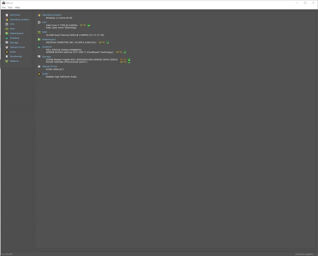Click 223GB Western Digital SSD text
Screen dimensions: 318x256
(x=82, y=60)
